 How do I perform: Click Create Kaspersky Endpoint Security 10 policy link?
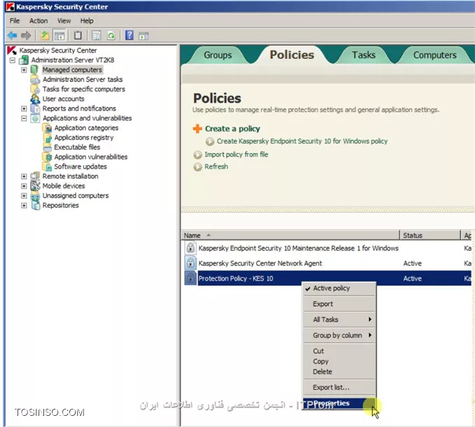(x=302, y=141)
